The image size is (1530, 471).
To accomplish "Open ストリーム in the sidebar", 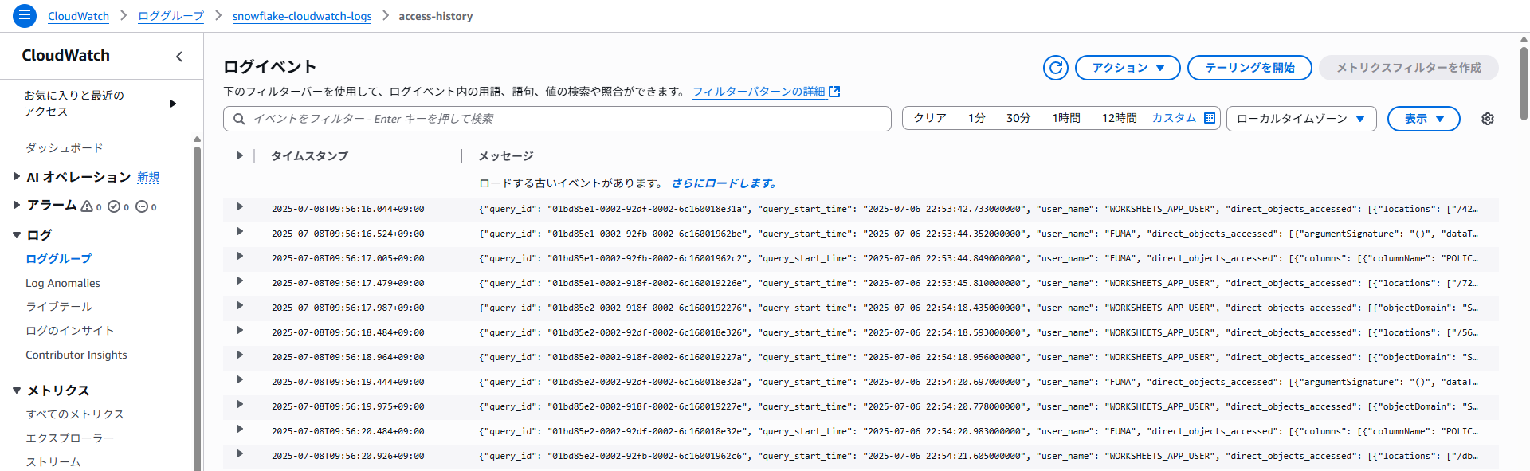I will click(x=53, y=462).
